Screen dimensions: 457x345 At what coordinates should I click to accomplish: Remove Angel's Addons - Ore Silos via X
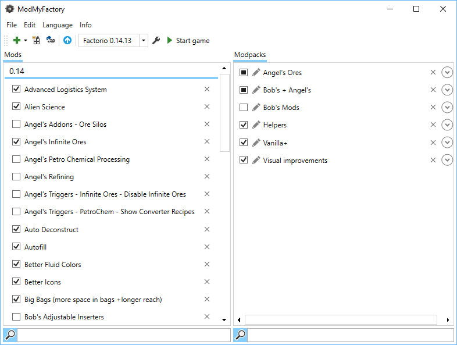click(207, 124)
